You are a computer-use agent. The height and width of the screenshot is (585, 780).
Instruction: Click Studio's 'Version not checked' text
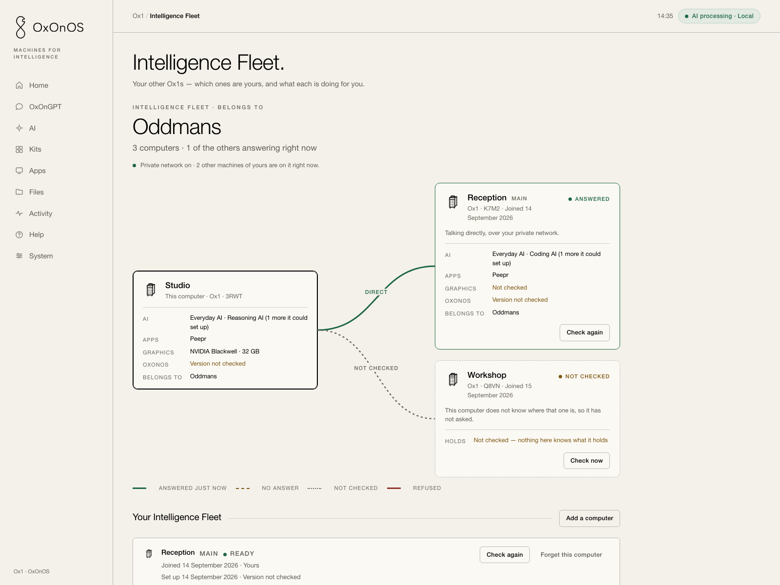[218, 364]
